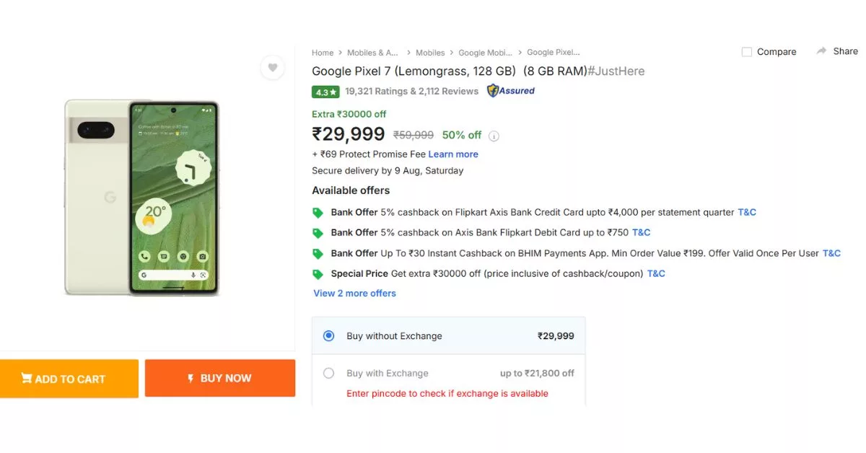This screenshot has width=866, height=453.
Task: Click the Flipkart Assured badge
Action: click(511, 91)
